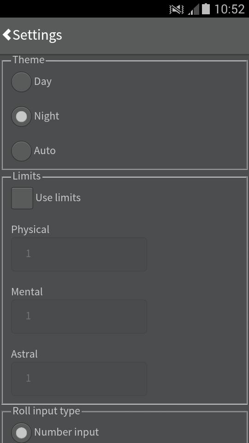Tap the signal strength status icon

pos(193,9)
